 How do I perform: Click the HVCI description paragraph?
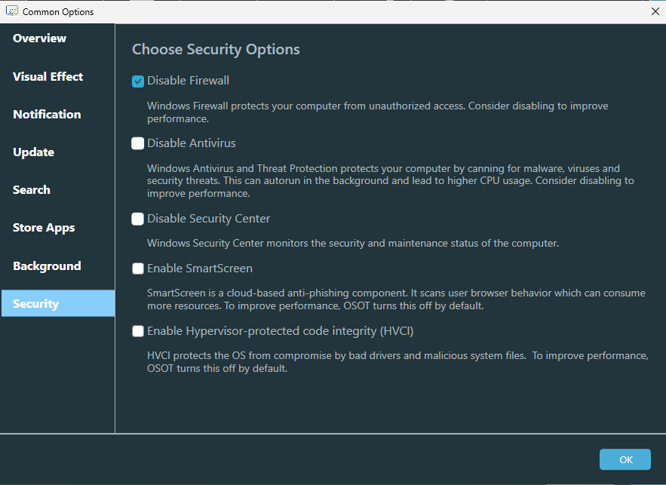397,362
